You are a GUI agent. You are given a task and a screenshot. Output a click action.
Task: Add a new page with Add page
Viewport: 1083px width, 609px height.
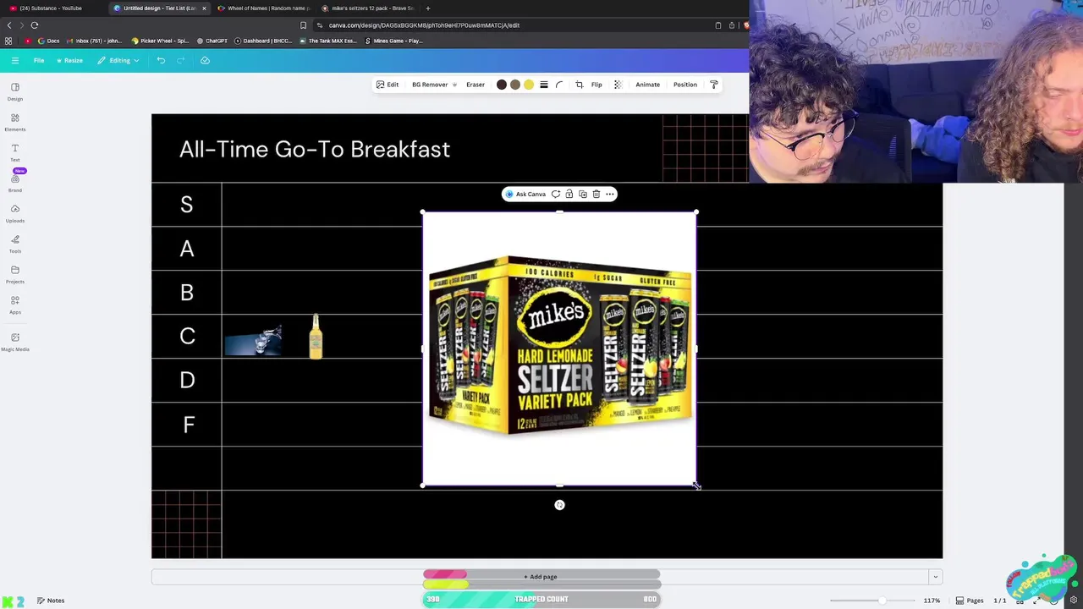pos(541,577)
